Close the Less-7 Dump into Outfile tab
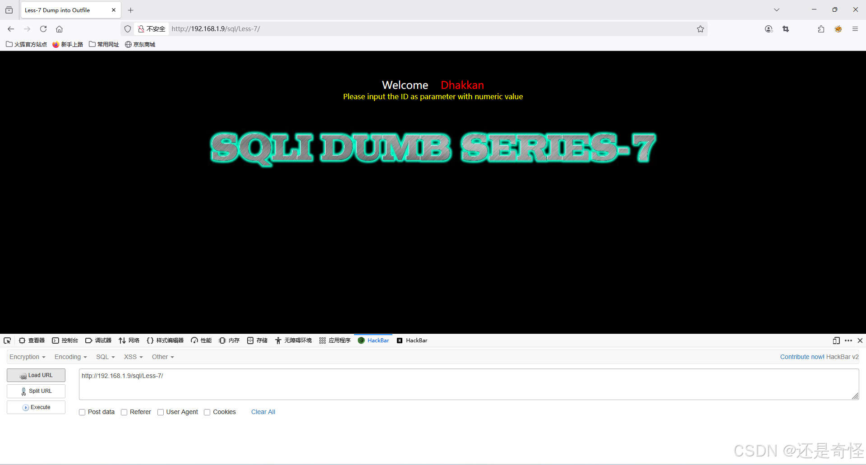Screen dimensions: 866x465 [x=114, y=10]
